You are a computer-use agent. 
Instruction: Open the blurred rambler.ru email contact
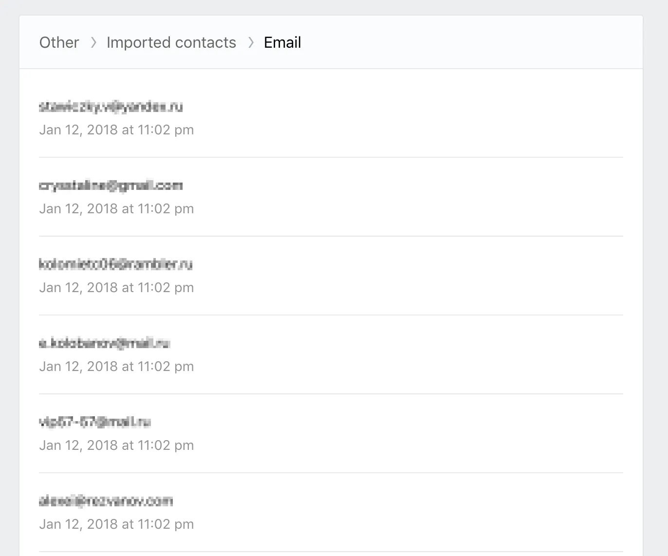pos(115,264)
